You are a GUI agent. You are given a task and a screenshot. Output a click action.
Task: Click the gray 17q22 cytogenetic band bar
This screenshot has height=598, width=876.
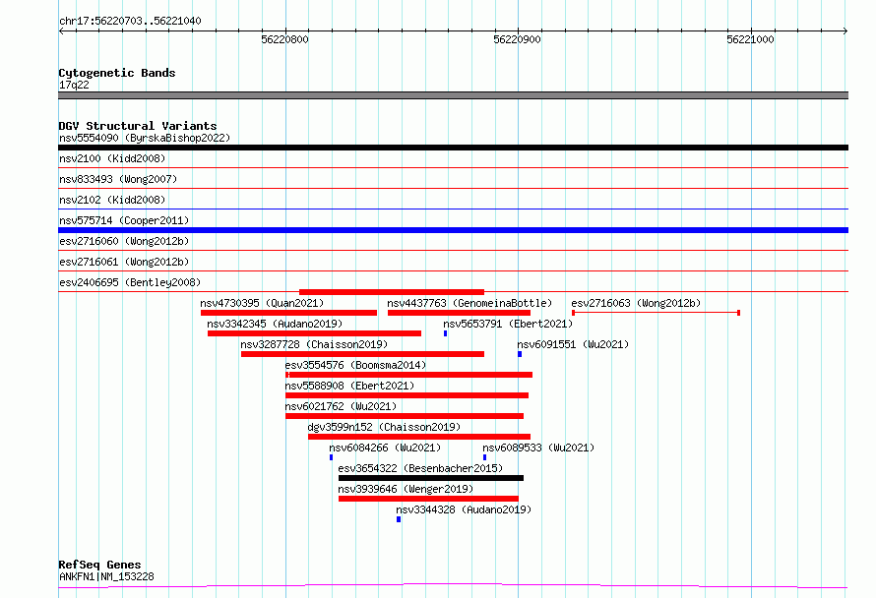[453, 95]
